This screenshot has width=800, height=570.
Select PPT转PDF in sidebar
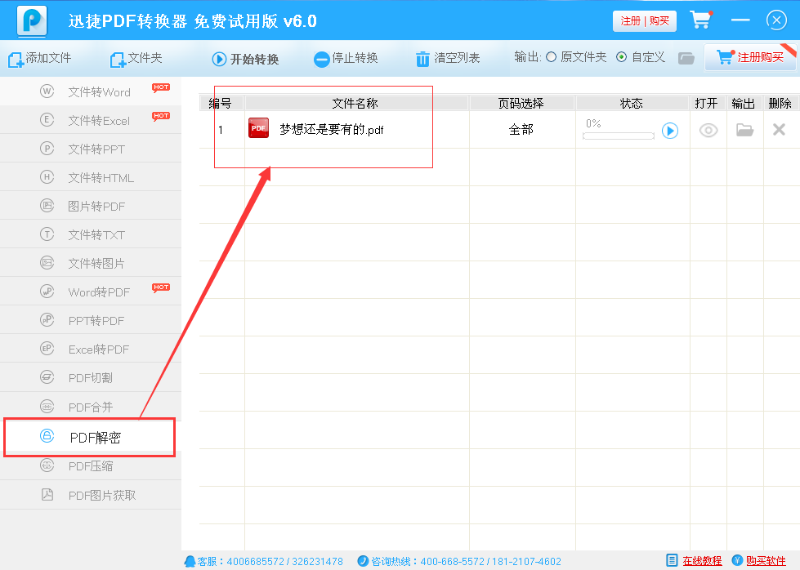pyautogui.click(x=91, y=320)
